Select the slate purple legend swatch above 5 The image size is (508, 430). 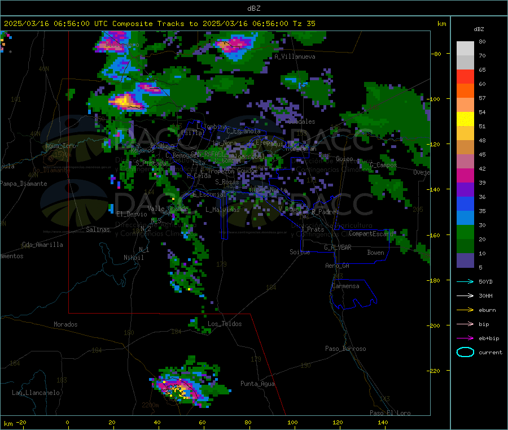465,260
